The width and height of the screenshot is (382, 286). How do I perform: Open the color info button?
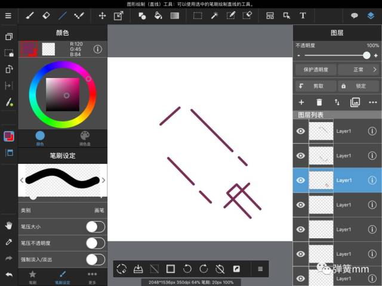coord(98,49)
